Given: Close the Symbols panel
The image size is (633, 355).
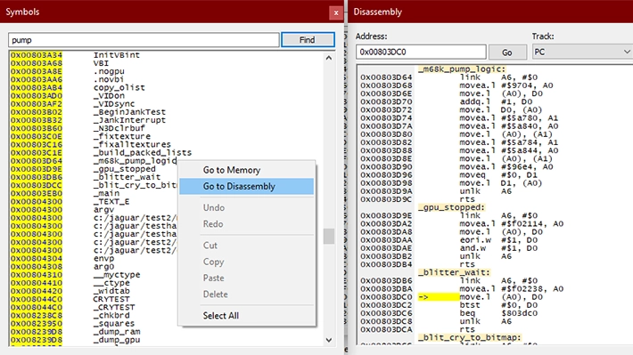Looking at the screenshot, I should (x=336, y=12).
